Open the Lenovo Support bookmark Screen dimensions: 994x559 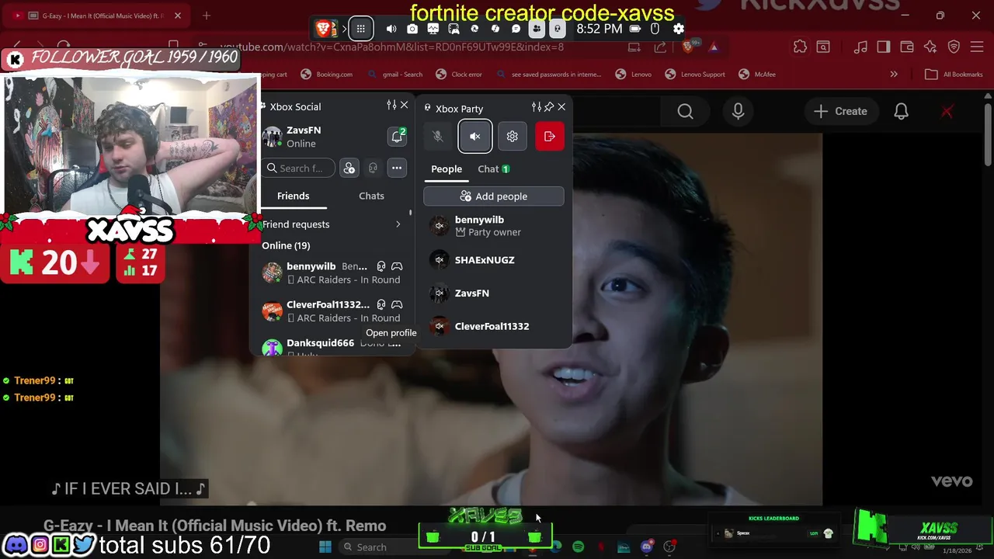tap(695, 75)
